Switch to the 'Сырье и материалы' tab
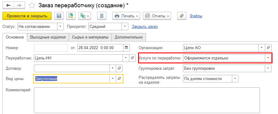278x114 pixels. point(90,37)
